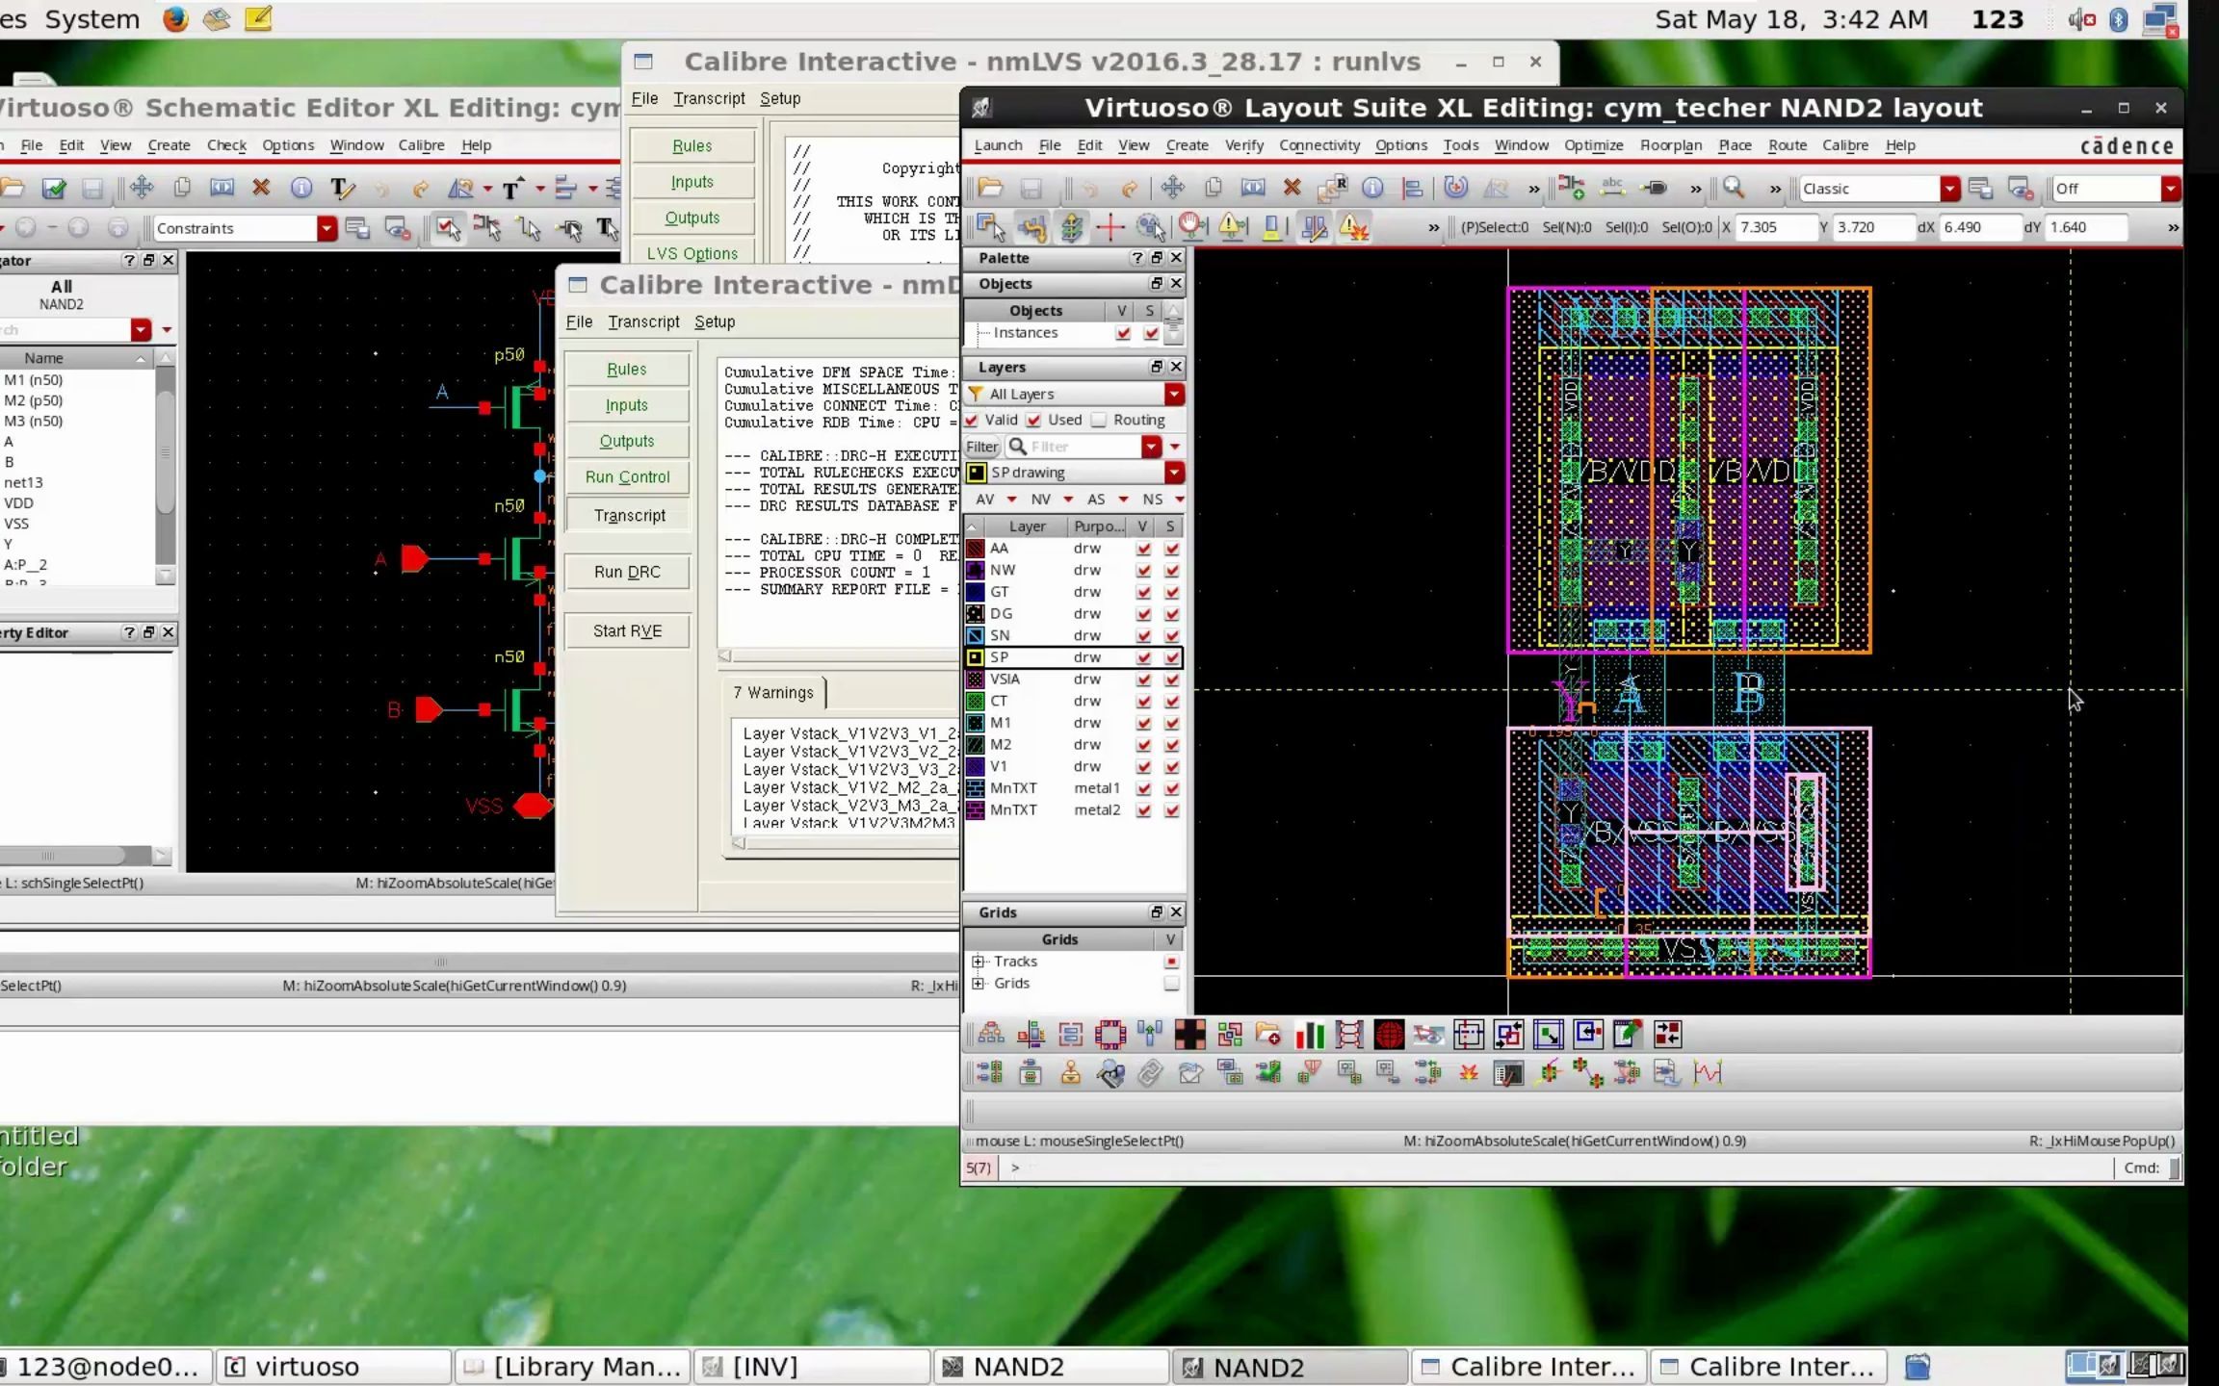Select the Connectivity menu item

coord(1318,145)
